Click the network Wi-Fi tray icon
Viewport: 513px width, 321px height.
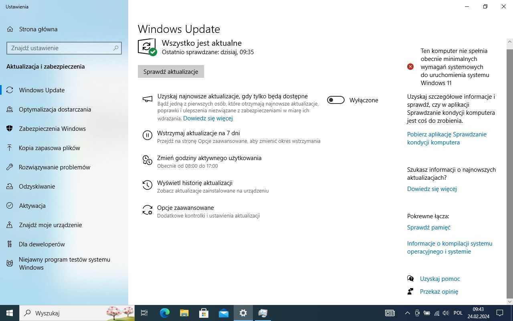[436, 313]
